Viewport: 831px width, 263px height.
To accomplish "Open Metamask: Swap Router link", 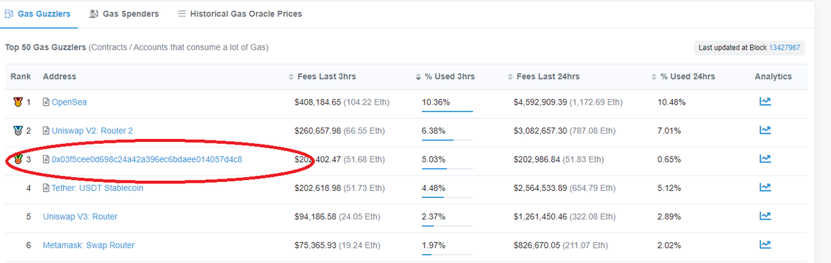I will point(89,245).
